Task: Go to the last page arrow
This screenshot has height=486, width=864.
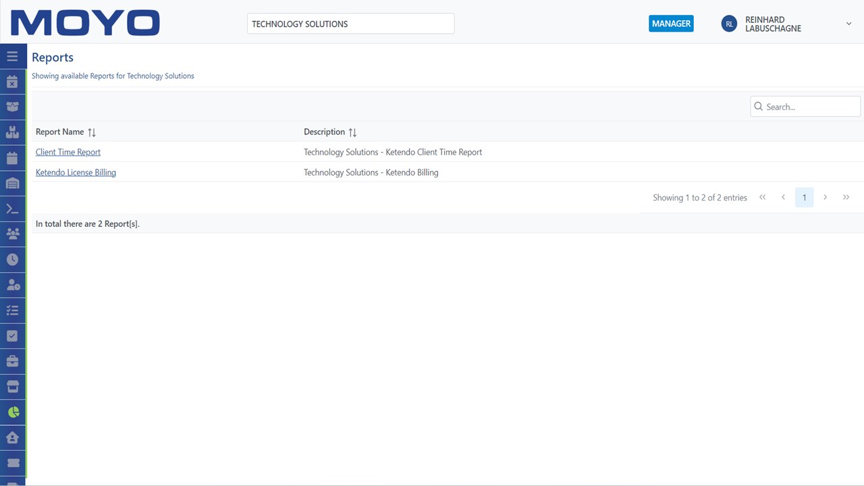Action: coord(846,197)
